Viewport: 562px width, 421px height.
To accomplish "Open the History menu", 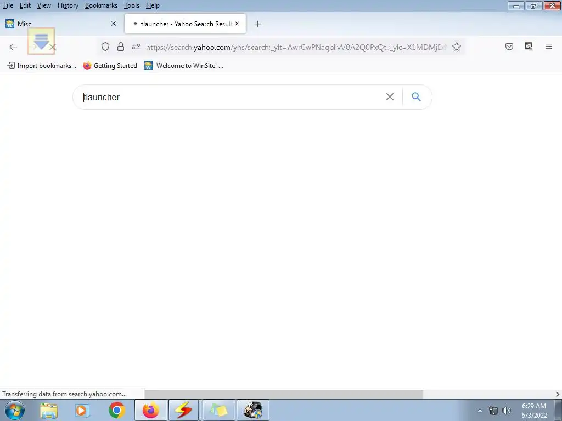I will click(68, 5).
